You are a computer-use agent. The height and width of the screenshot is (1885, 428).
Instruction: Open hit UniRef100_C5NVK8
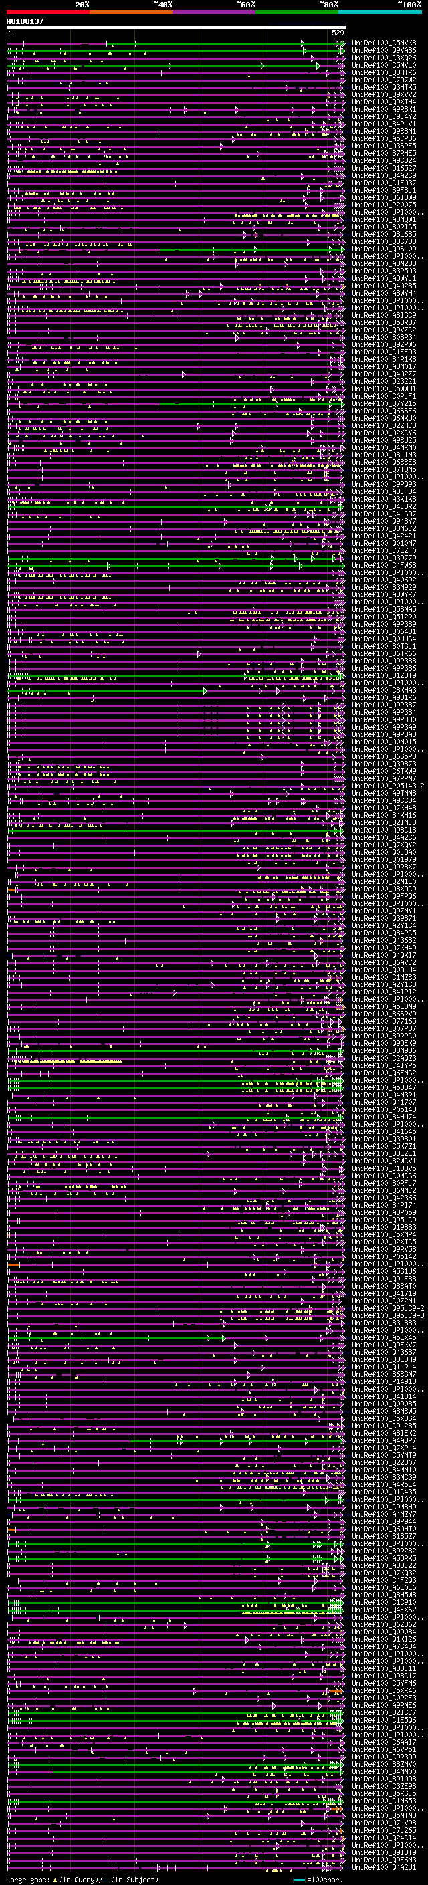point(384,43)
